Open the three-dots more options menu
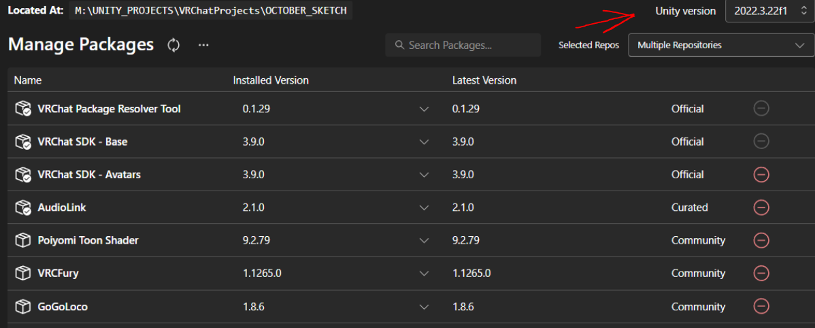This screenshot has width=815, height=328. (x=203, y=45)
